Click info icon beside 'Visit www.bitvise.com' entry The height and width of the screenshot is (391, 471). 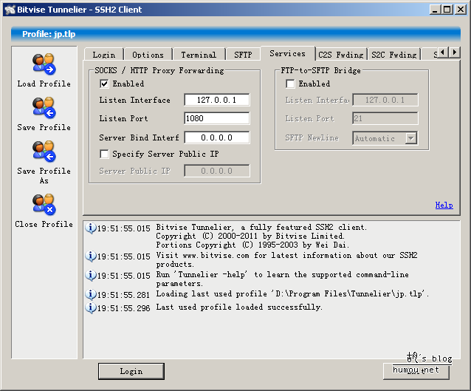tap(90, 256)
